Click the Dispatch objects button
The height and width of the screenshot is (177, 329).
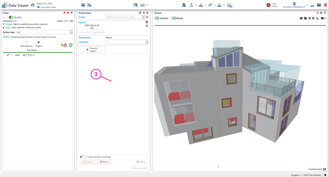92,49
